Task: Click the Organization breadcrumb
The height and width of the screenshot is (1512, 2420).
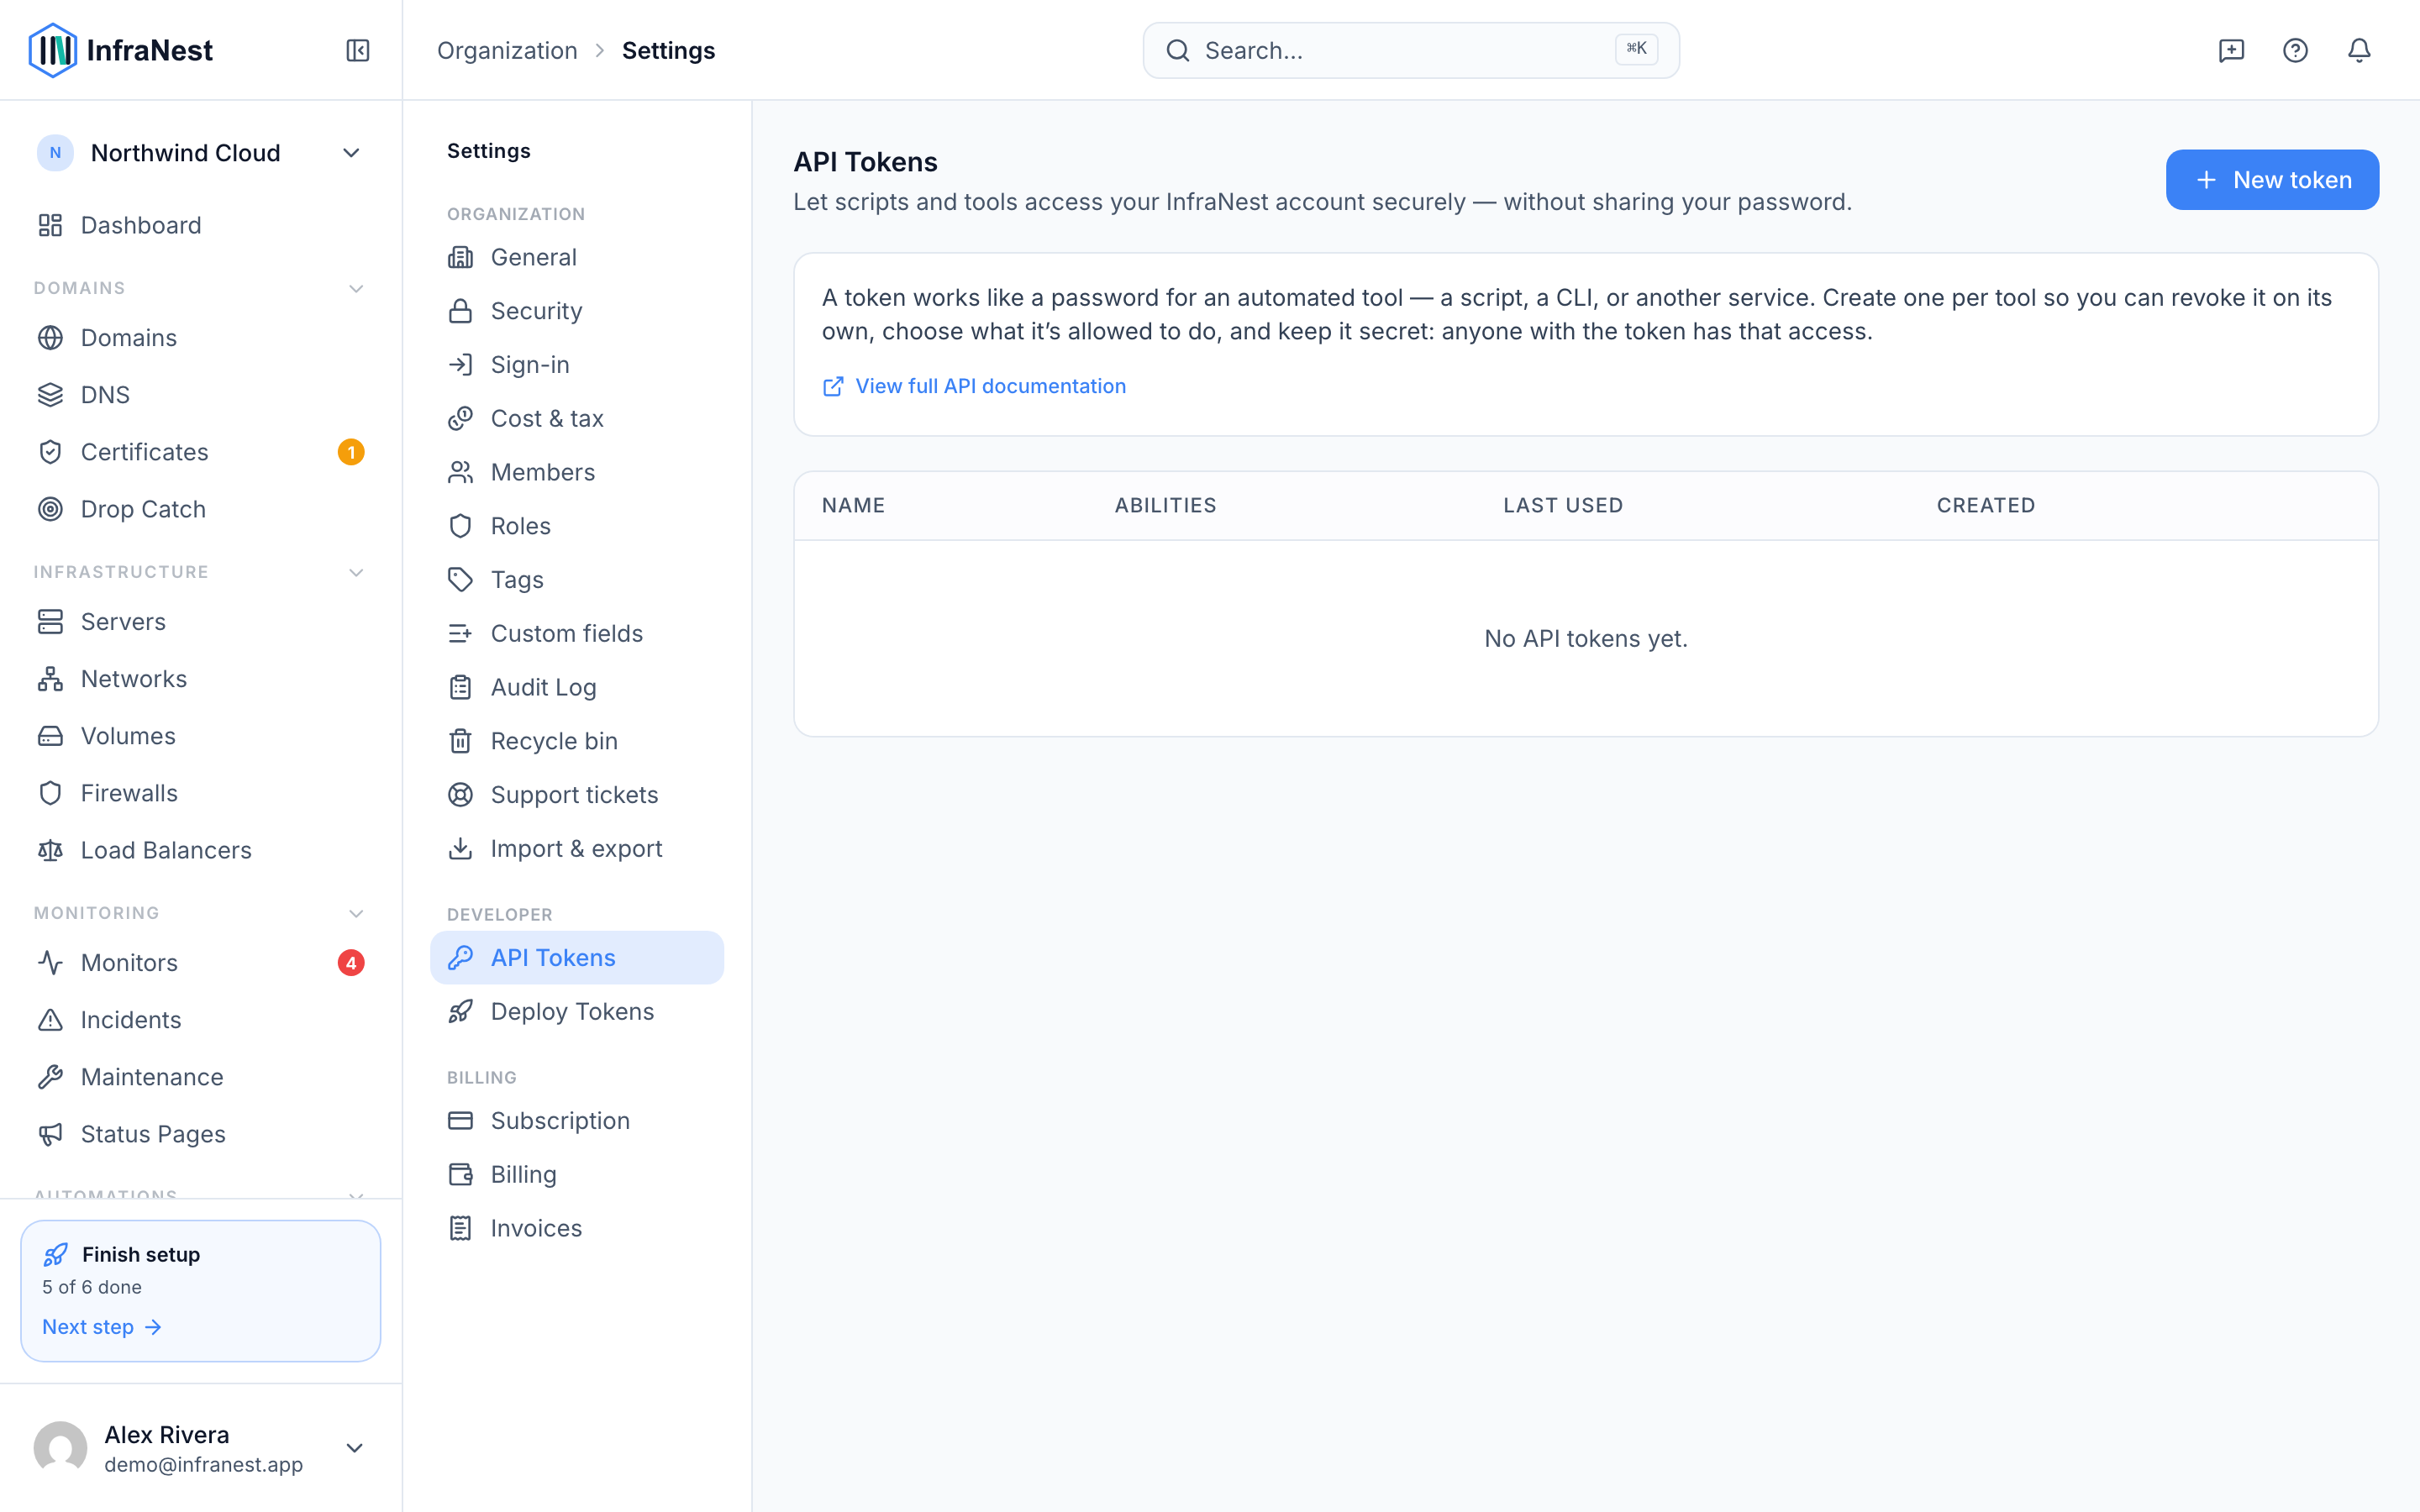Action: pos(507,50)
